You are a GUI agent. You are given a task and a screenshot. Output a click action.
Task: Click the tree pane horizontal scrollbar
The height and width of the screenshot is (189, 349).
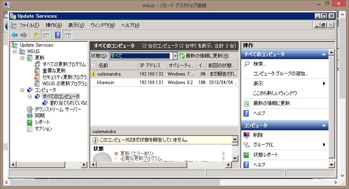(x=49, y=165)
